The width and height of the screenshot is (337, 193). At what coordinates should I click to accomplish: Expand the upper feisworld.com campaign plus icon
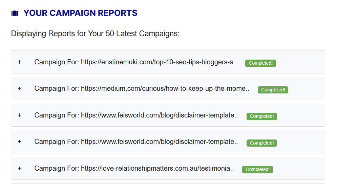pos(20,115)
